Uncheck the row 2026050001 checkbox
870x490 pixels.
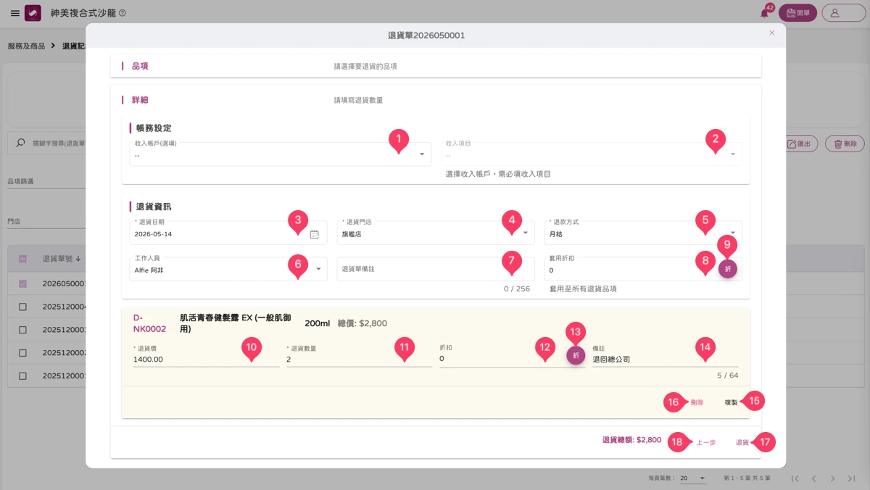22,283
